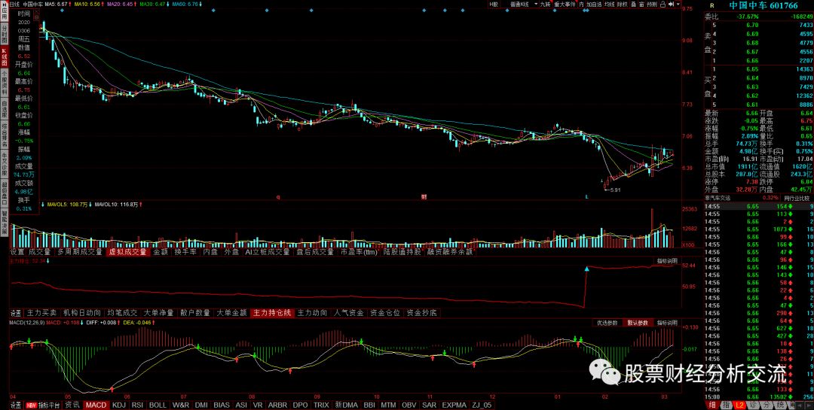Select the ZJ_05 indicator tab
Image resolution: width=814 pixels, height=410 pixels.
(481, 405)
